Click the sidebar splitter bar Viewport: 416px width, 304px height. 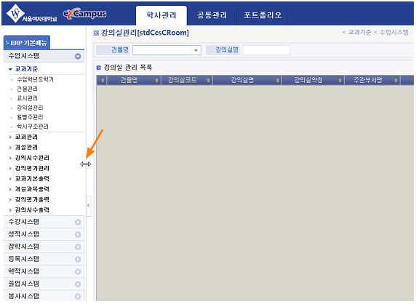(x=86, y=164)
